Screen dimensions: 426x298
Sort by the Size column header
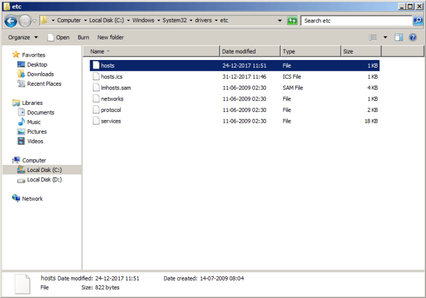click(361, 51)
